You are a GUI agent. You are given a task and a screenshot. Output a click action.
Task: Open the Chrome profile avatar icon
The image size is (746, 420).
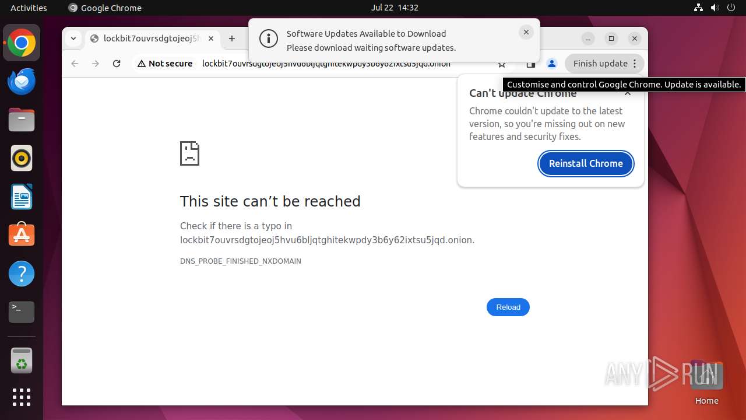click(552, 64)
